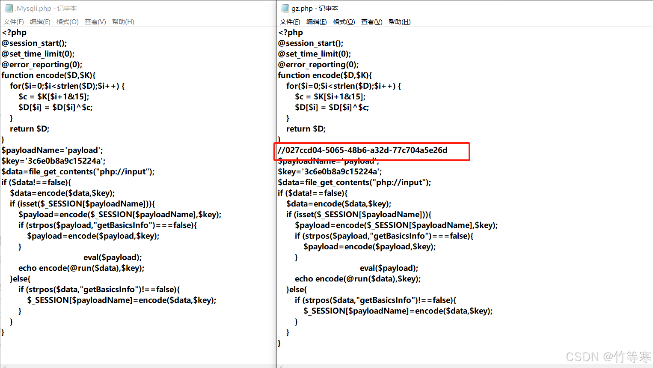
Task: Click <?php line in gz.php window
Action: click(x=291, y=33)
